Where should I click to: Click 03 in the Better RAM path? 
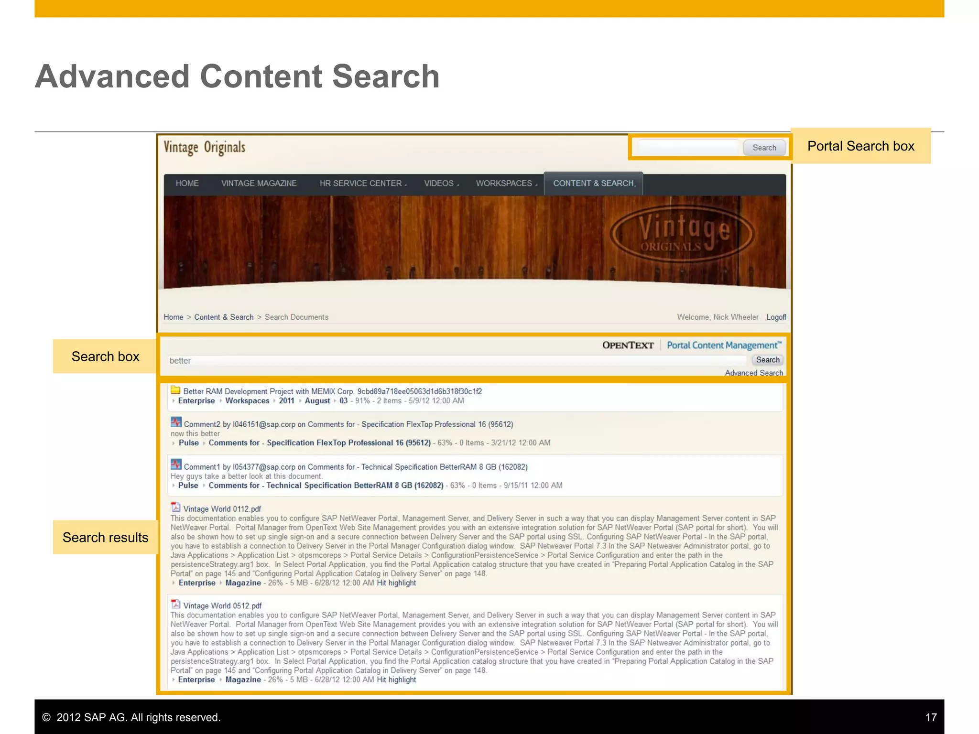click(343, 401)
